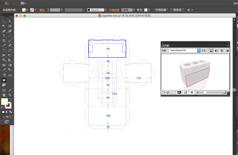Toggle the first orientation view button
Viewport: 238px width, 155px height.
(x=211, y=51)
